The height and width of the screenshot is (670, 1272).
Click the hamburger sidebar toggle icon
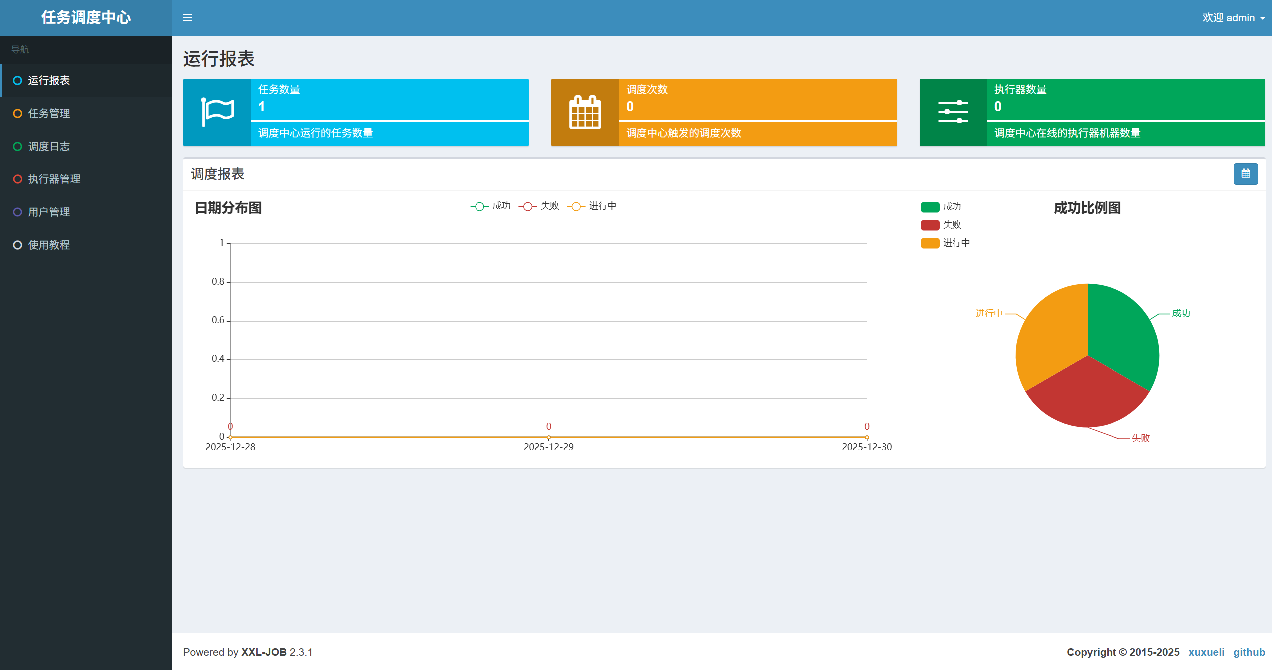pos(187,18)
